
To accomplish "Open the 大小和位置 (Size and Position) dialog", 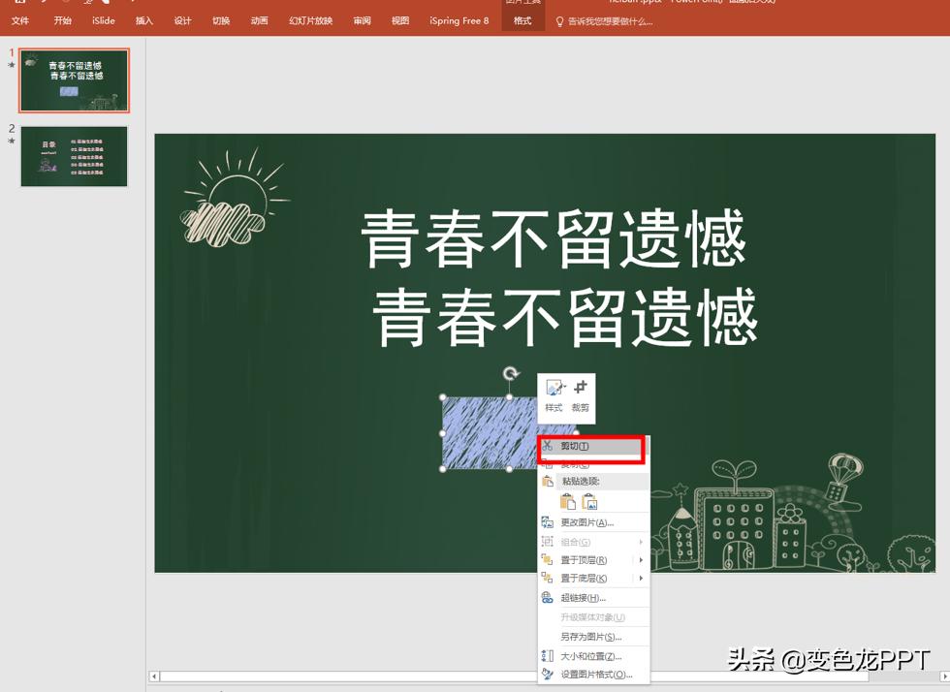I will click(x=591, y=654).
